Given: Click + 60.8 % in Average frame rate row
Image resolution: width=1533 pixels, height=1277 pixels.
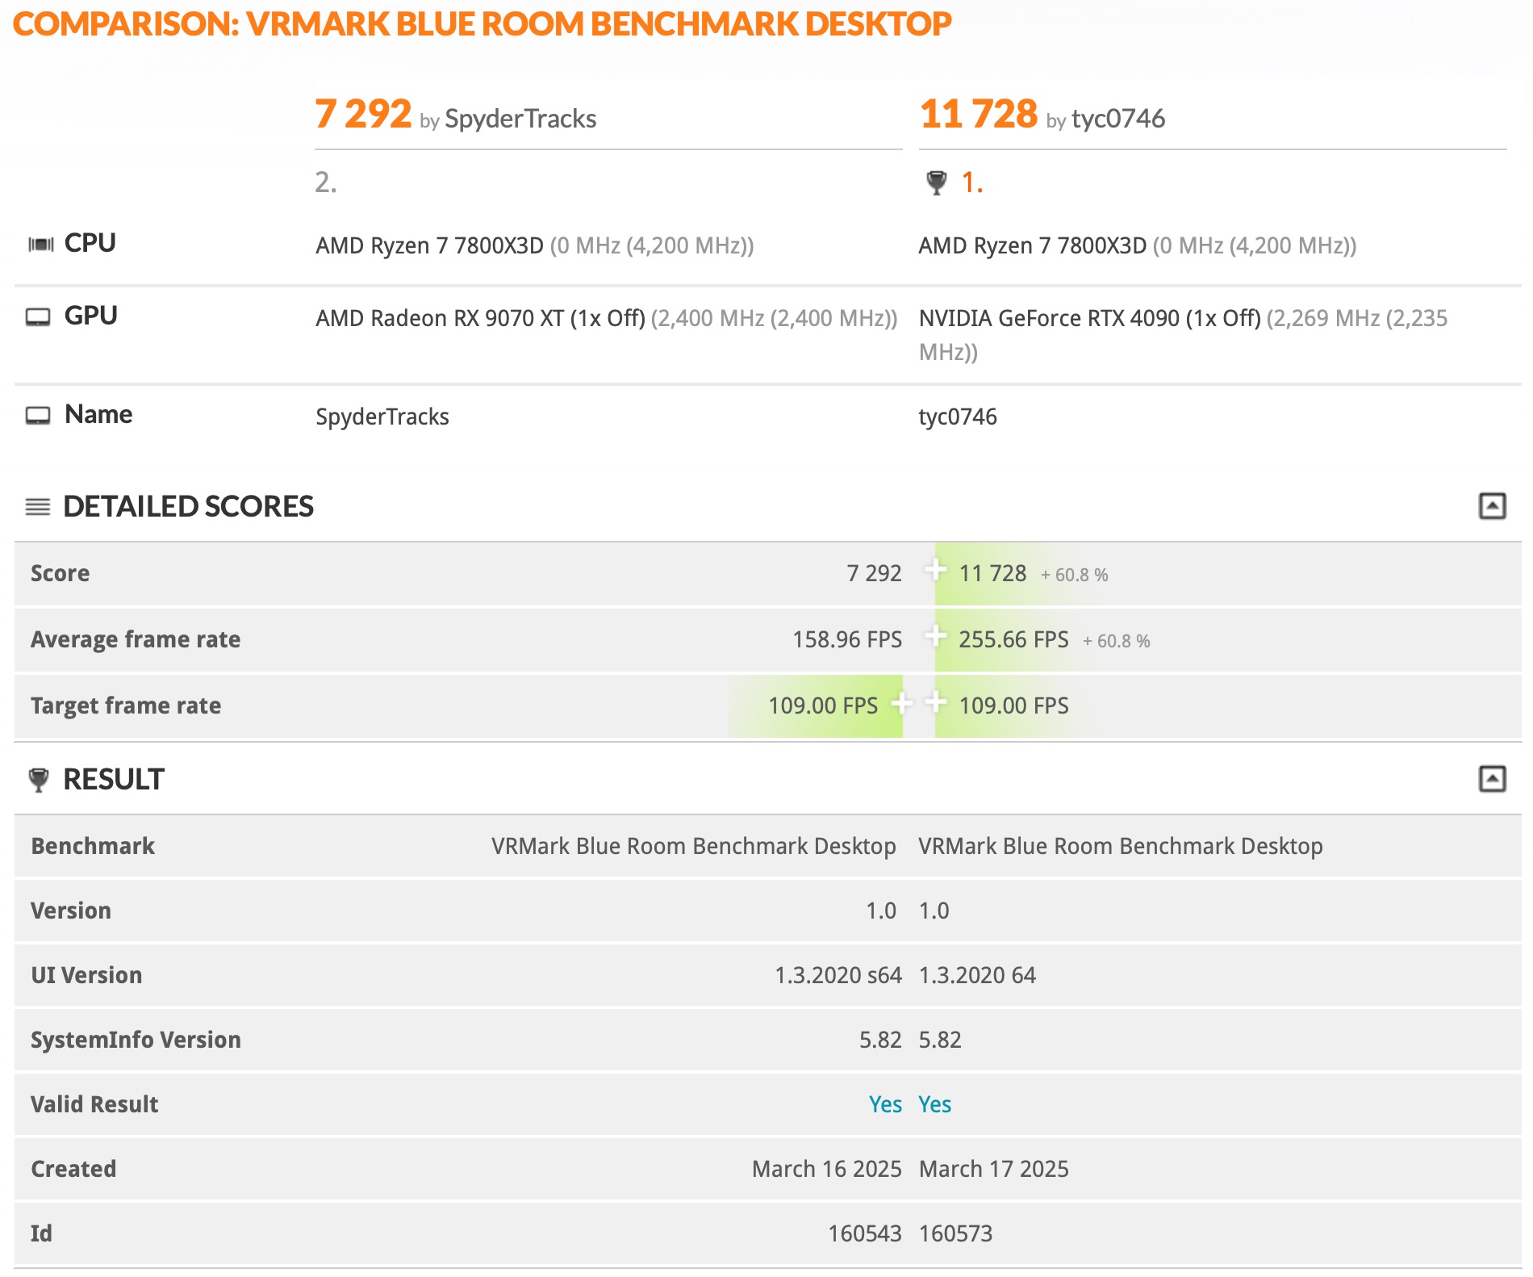Looking at the screenshot, I should click(1116, 641).
